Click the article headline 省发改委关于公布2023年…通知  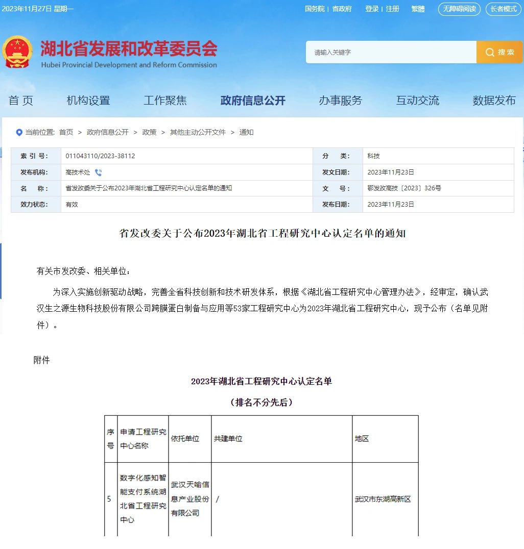tap(262, 233)
